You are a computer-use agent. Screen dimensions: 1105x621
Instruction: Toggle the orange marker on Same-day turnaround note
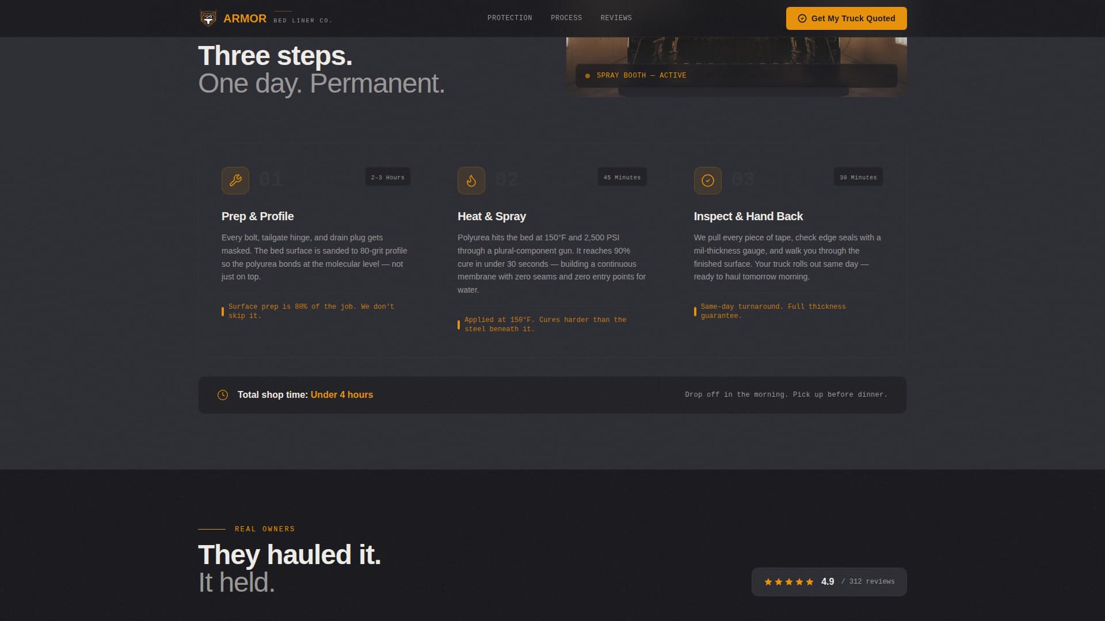pos(696,311)
